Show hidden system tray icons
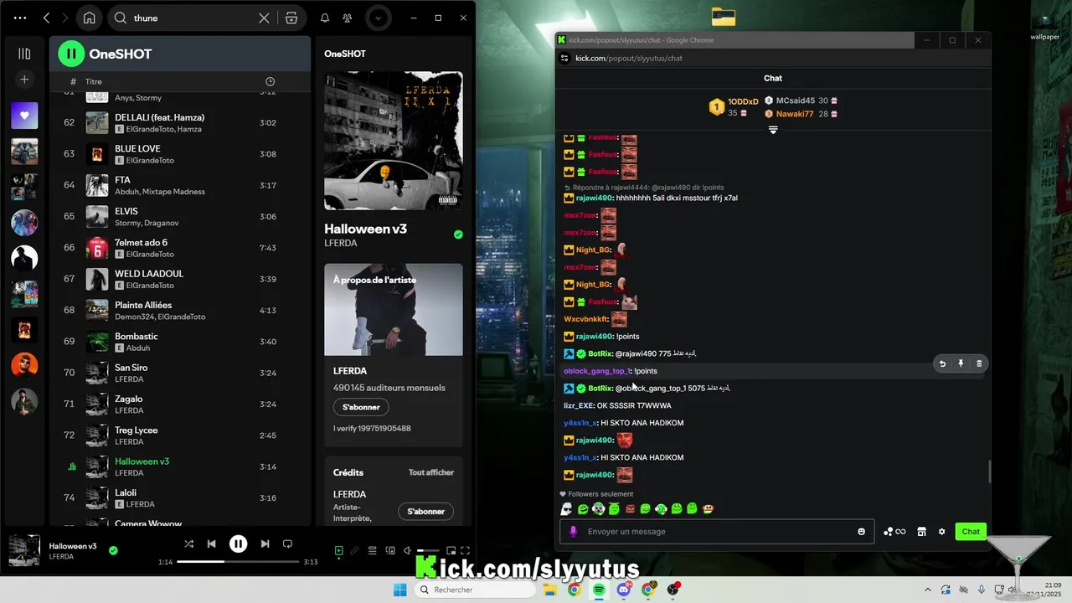1072x603 pixels. point(927,590)
